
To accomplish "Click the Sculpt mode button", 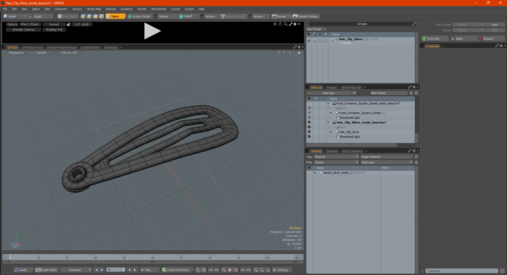I will [41, 16].
